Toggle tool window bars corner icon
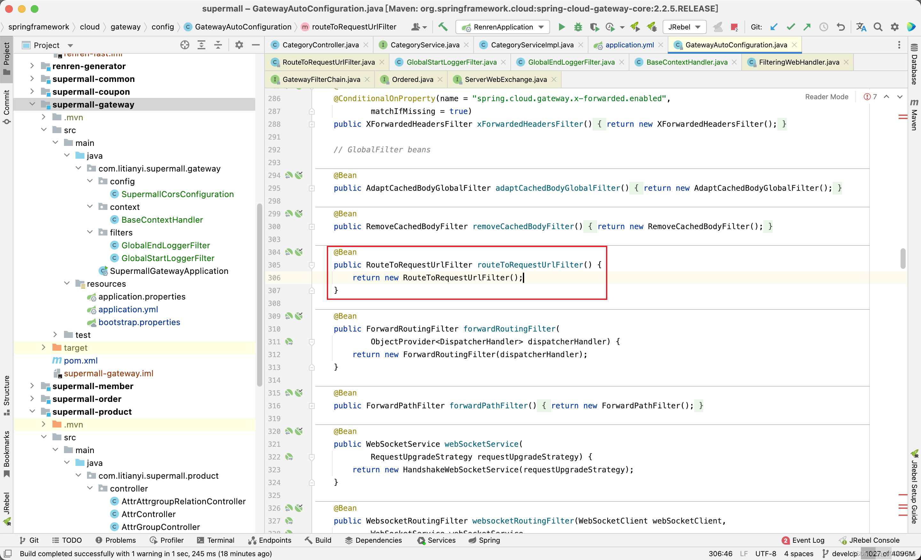 click(7, 553)
